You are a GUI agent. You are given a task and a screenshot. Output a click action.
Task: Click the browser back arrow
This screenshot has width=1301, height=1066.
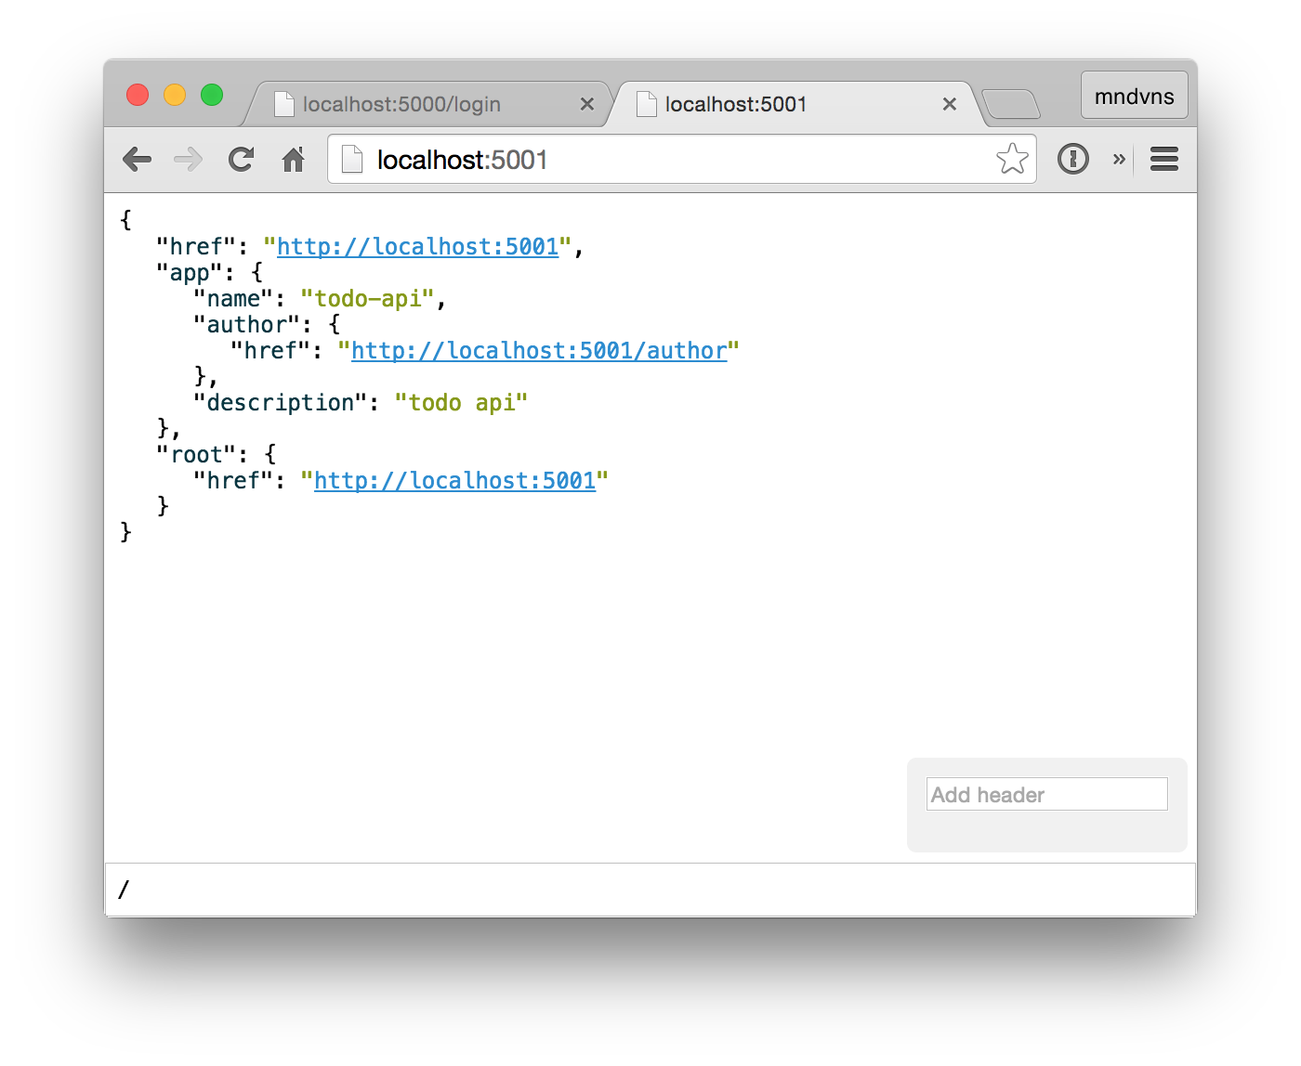coord(138,160)
